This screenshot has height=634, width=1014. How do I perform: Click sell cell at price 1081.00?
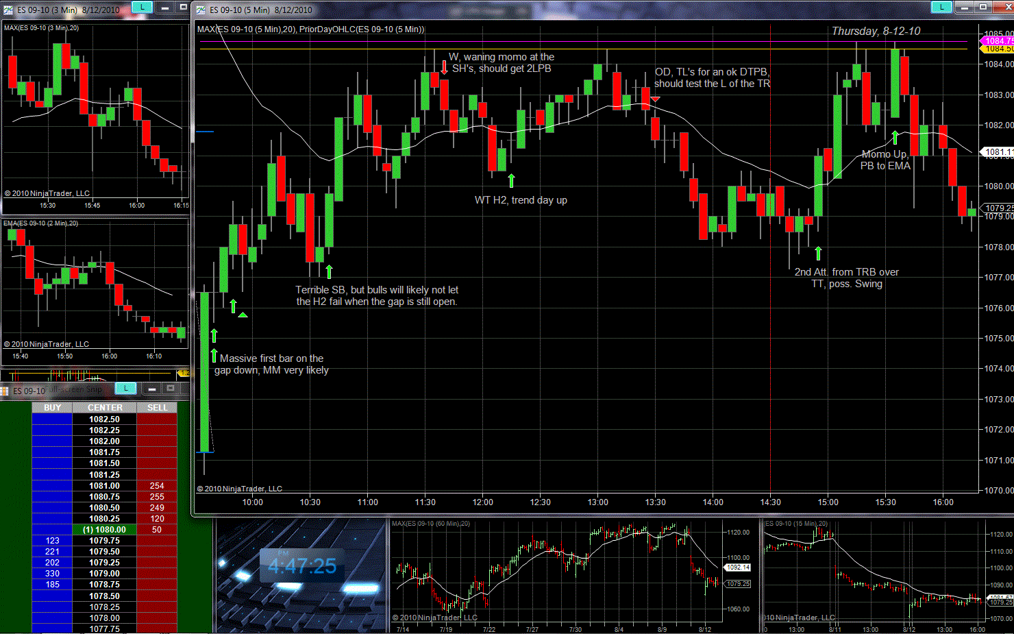157,486
